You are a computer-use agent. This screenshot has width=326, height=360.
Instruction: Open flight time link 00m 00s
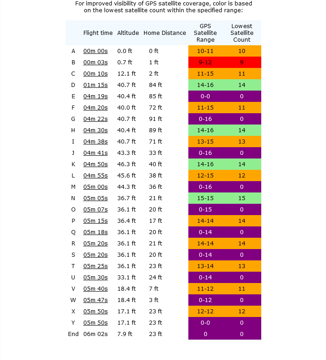point(95,51)
